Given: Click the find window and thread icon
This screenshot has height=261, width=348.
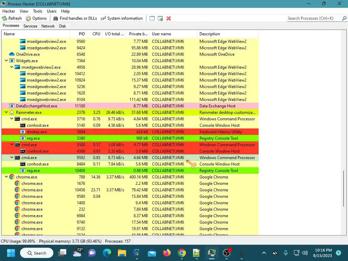Looking at the screenshot, I should click(160, 18).
